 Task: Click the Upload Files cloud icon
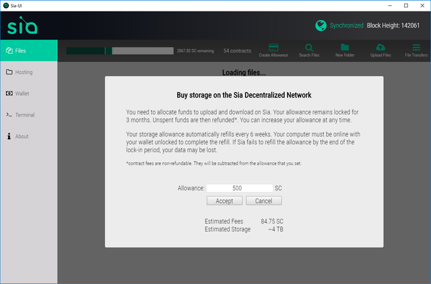(x=380, y=47)
